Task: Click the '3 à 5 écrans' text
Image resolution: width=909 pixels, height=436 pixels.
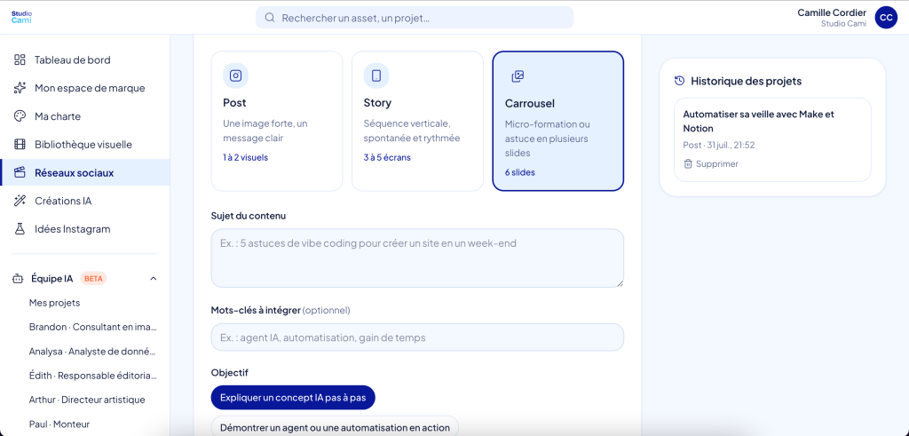Action: click(x=387, y=158)
